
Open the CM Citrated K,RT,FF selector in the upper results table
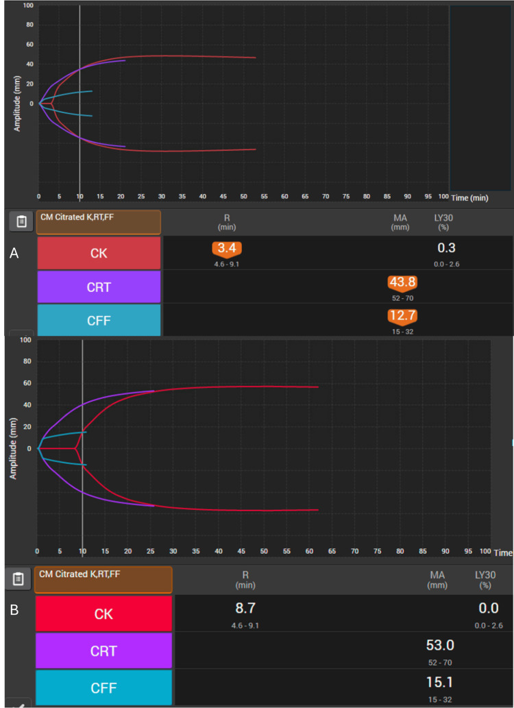click(99, 222)
